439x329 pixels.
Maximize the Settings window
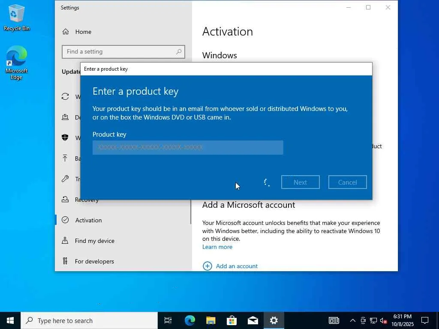(x=368, y=8)
